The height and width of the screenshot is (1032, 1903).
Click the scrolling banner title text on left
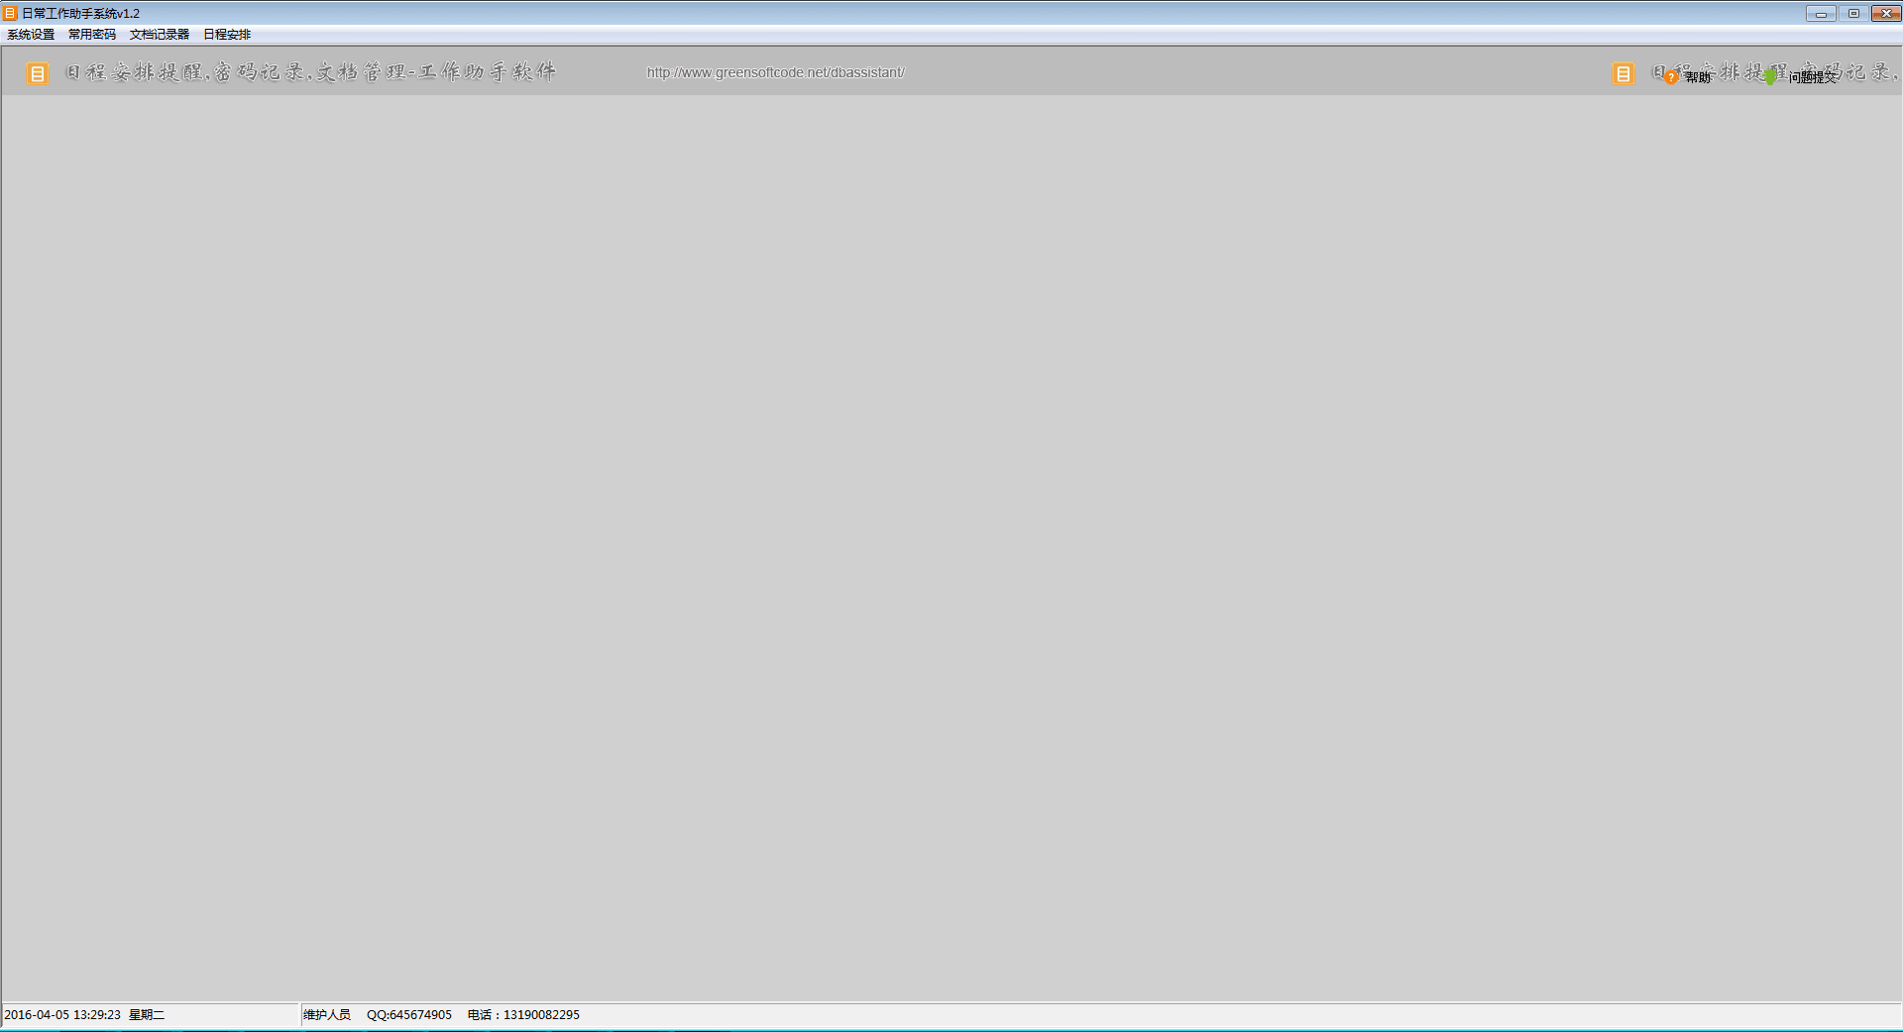pos(310,72)
